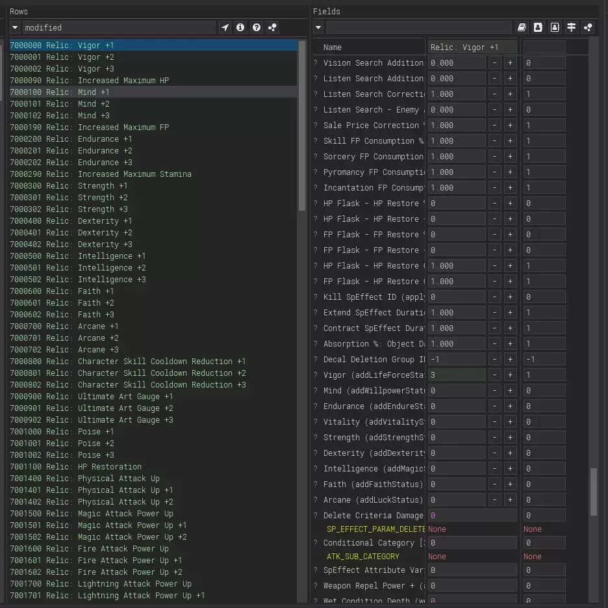608x608 pixels.
Task: Click the connected-nodes icon in Rows toolbar
Action: tap(272, 27)
